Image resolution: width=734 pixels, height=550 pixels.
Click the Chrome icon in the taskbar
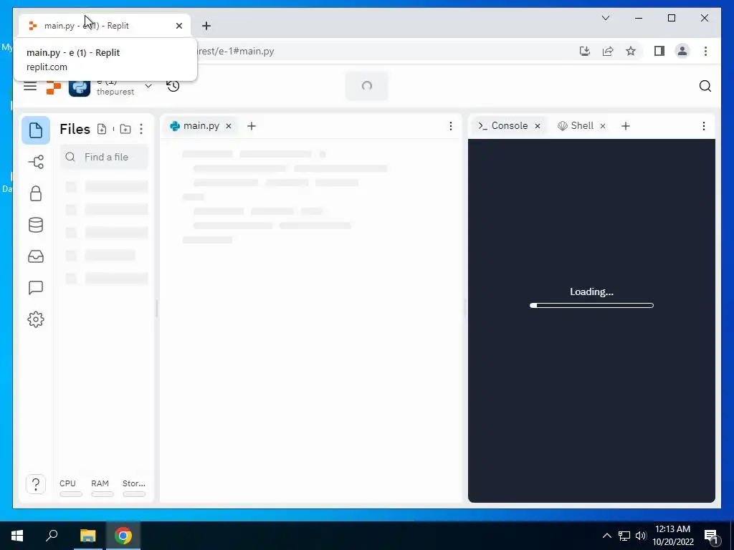tap(123, 536)
